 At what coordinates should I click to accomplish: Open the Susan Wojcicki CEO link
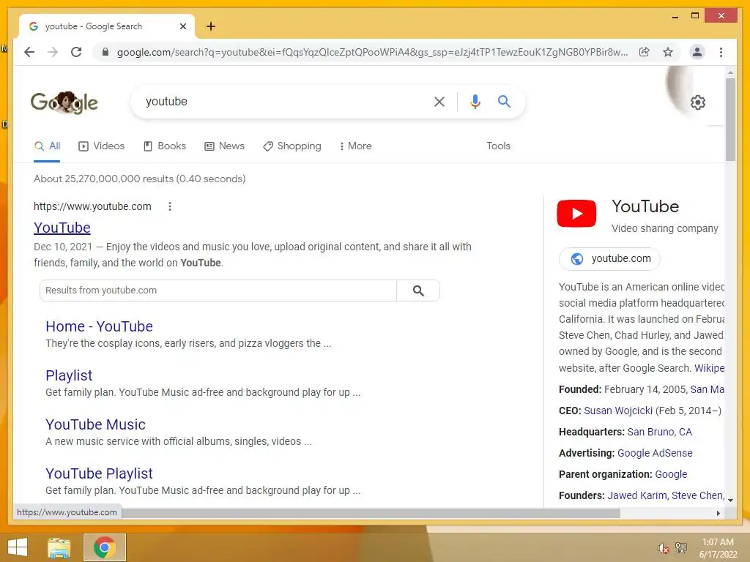tap(618, 411)
